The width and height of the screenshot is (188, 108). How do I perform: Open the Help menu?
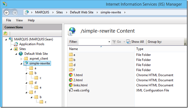point(31,20)
